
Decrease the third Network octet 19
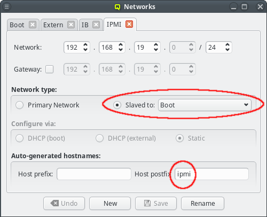click(x=156, y=50)
